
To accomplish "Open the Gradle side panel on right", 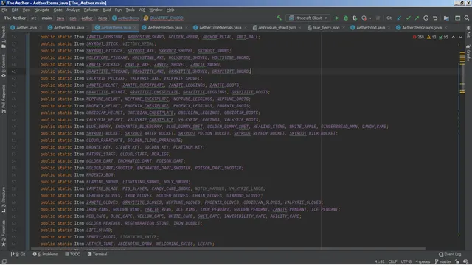I will [x=468, y=53].
